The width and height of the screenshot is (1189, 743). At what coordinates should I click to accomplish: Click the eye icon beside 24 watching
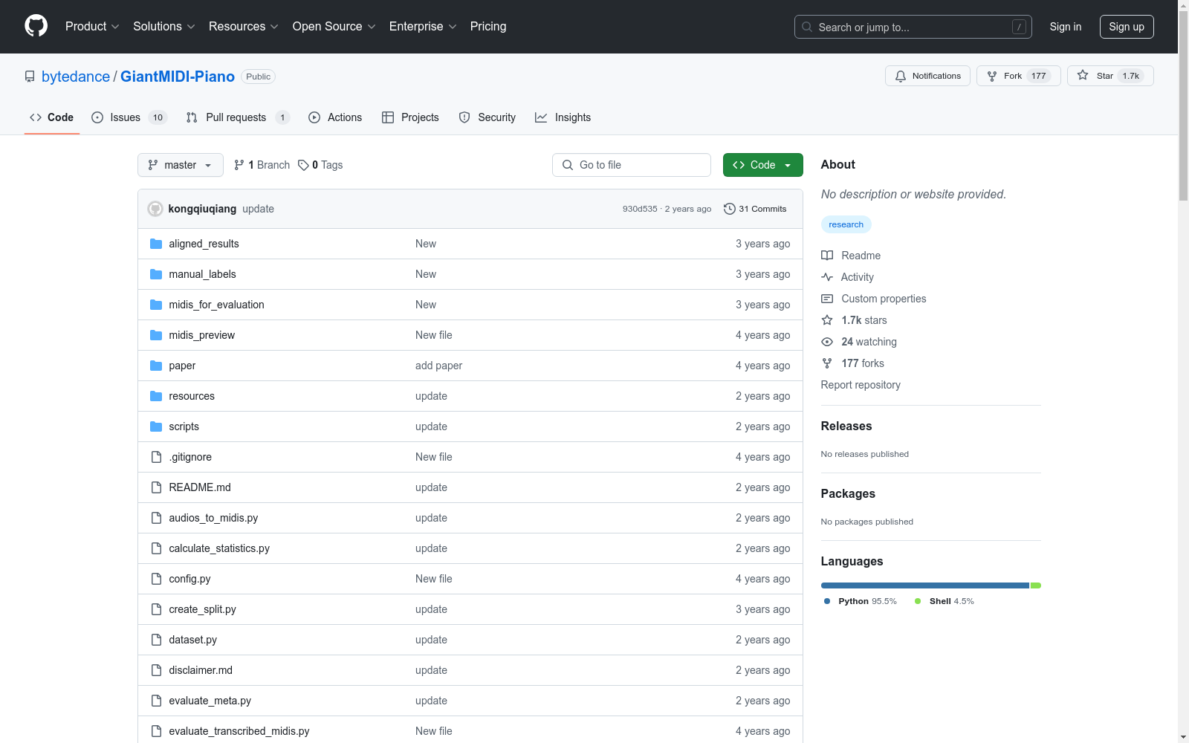coord(827,342)
